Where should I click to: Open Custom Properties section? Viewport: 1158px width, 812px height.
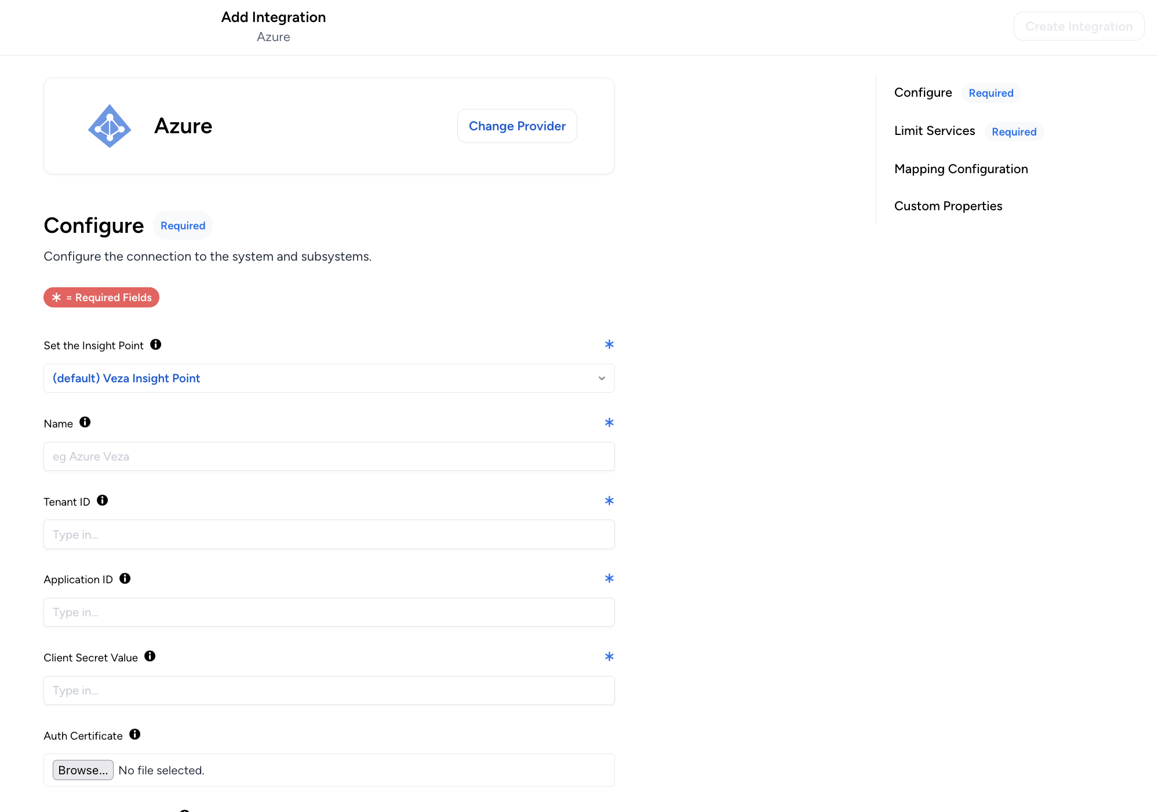pos(948,206)
